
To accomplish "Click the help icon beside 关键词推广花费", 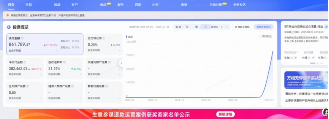I will click(x=109, y=62).
